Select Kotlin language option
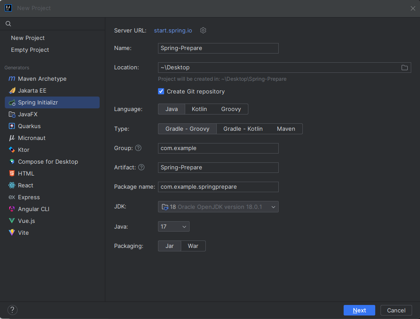This screenshot has height=319, width=420. tap(199, 109)
